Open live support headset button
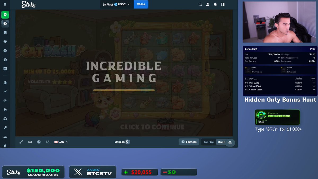The height and width of the screenshot is (179, 318). click(230, 143)
